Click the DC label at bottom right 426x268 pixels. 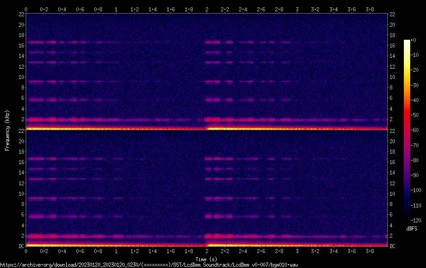point(393,246)
